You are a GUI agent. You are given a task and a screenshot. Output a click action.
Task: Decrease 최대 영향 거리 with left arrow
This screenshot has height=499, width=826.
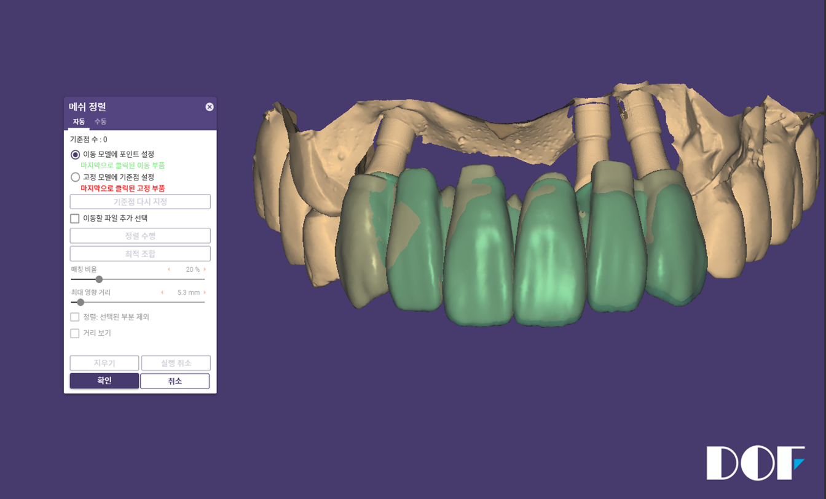coord(162,293)
